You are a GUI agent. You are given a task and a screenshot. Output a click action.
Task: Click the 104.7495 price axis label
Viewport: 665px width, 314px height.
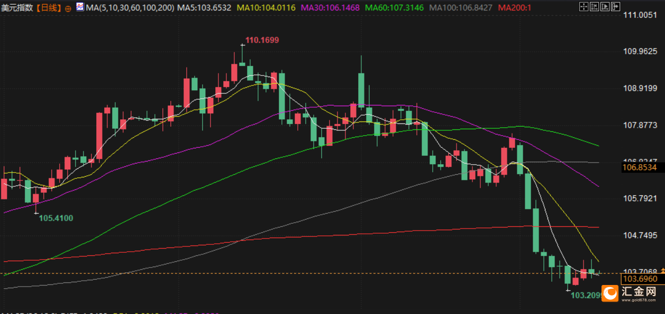point(641,235)
